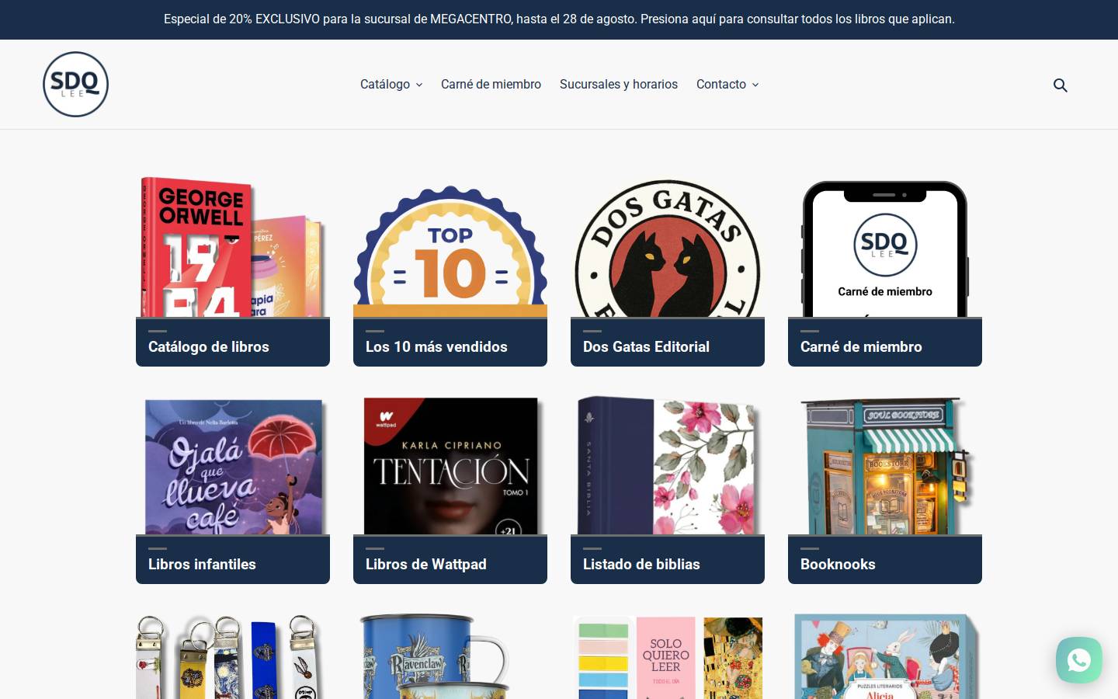
Task: Open Sucursales y horarios menu link
Action: click(619, 84)
